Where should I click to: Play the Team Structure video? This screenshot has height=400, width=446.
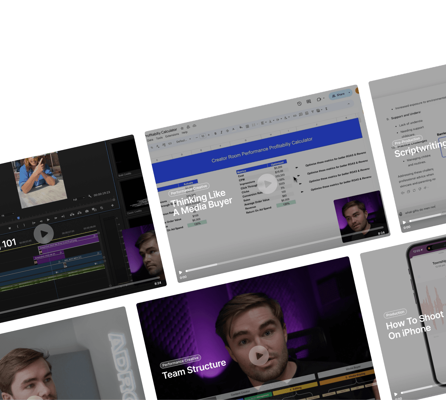pos(259,356)
